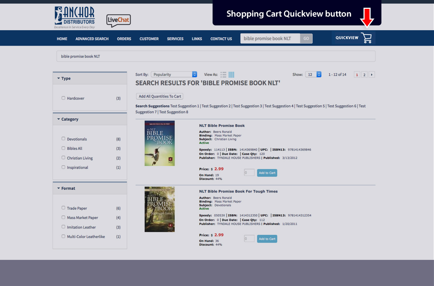The image size is (434, 286).
Task: Click quantity field for Tough Times book
Action: pos(249,239)
